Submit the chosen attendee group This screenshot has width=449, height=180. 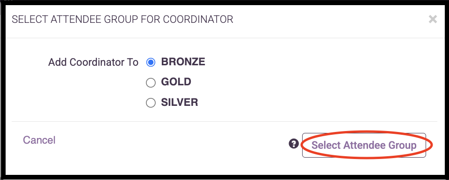364,145
